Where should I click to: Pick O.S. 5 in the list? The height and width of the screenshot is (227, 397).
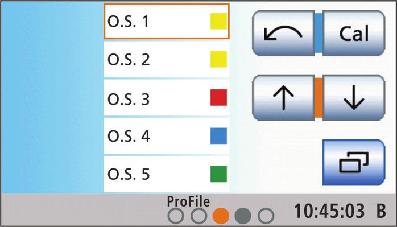tap(167, 174)
